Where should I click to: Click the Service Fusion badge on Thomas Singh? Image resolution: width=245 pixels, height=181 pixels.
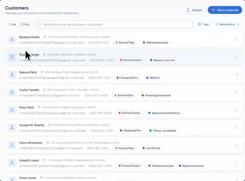click(131, 60)
